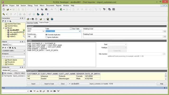Open the Imported History folder
The image size is (169, 95).
click(x=12, y=26)
